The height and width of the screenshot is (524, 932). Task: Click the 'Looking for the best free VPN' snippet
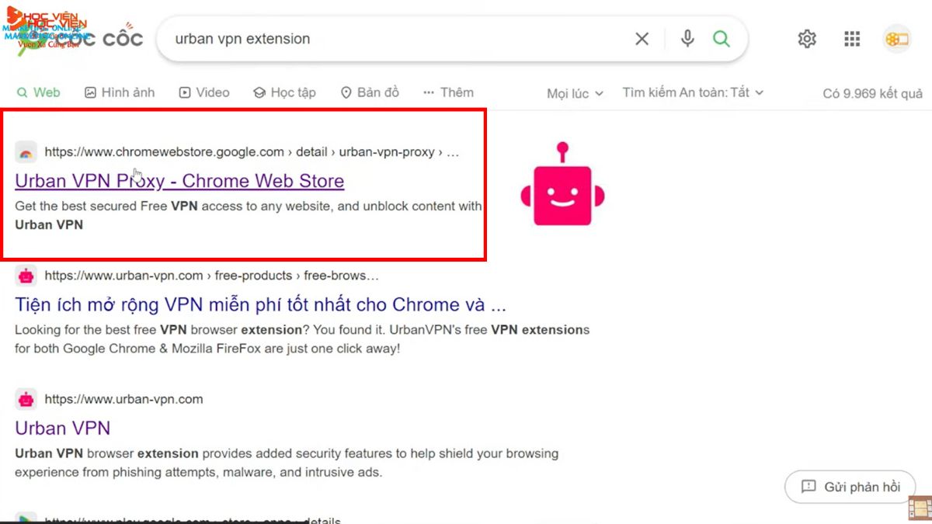click(302, 339)
